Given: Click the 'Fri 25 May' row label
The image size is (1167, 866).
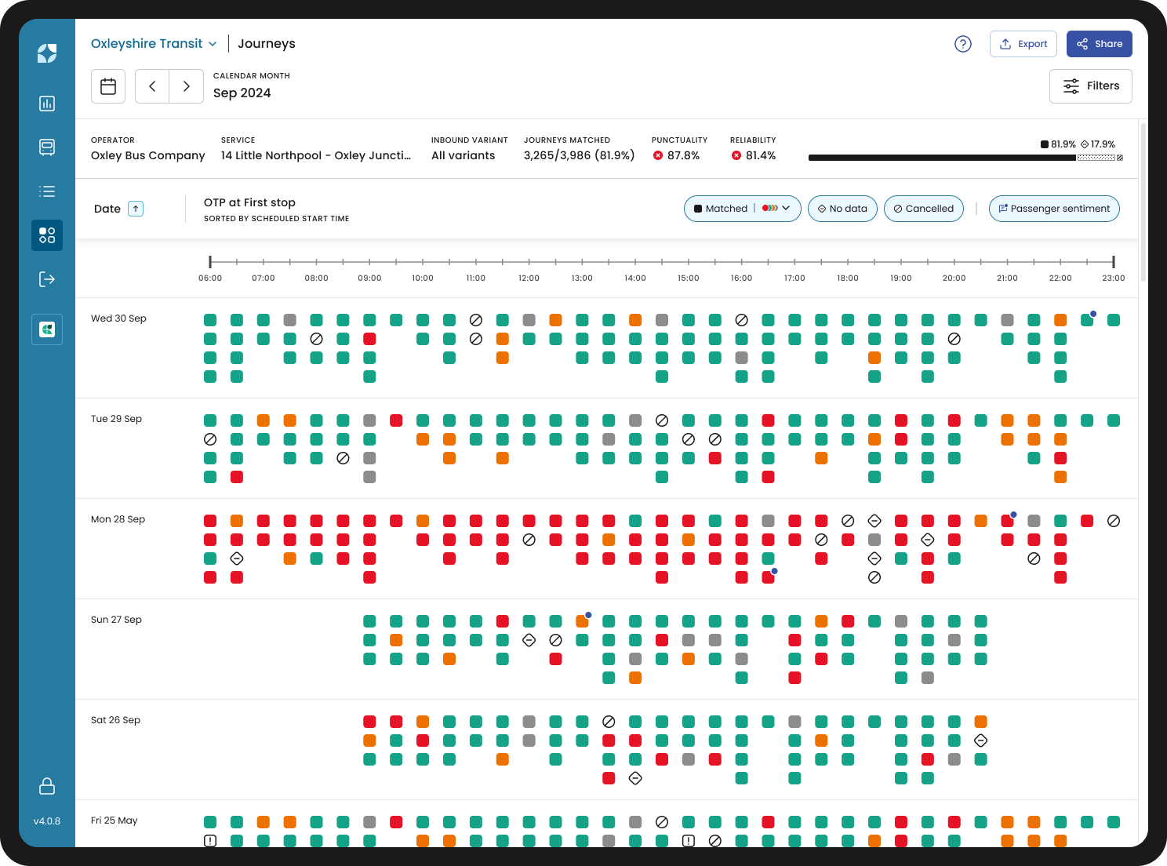Looking at the screenshot, I should (114, 821).
